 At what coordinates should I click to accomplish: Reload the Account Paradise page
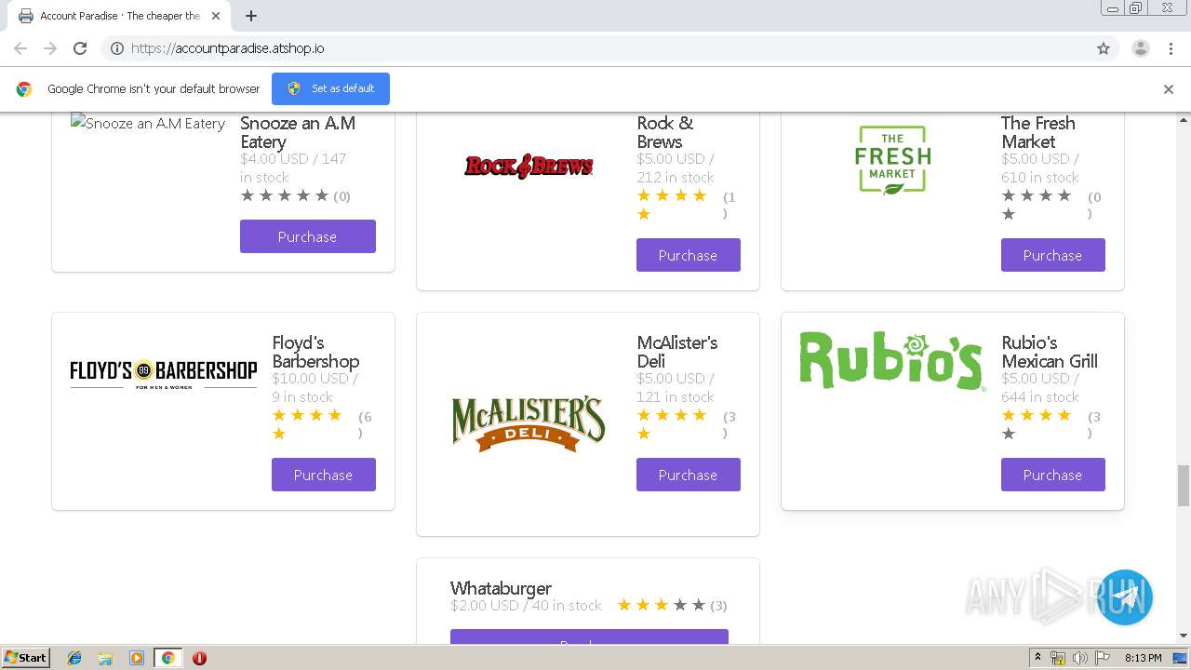(80, 48)
